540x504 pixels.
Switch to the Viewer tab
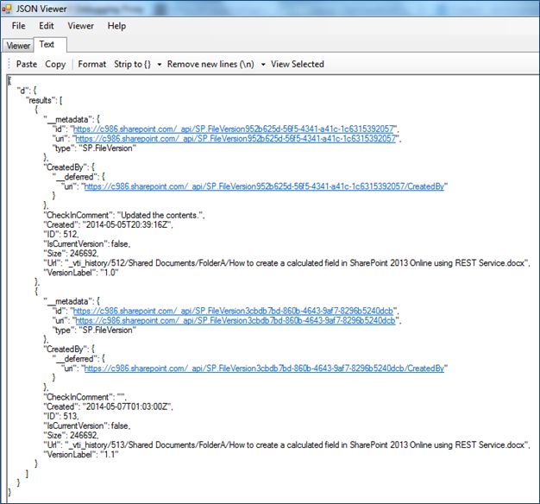[x=18, y=46]
